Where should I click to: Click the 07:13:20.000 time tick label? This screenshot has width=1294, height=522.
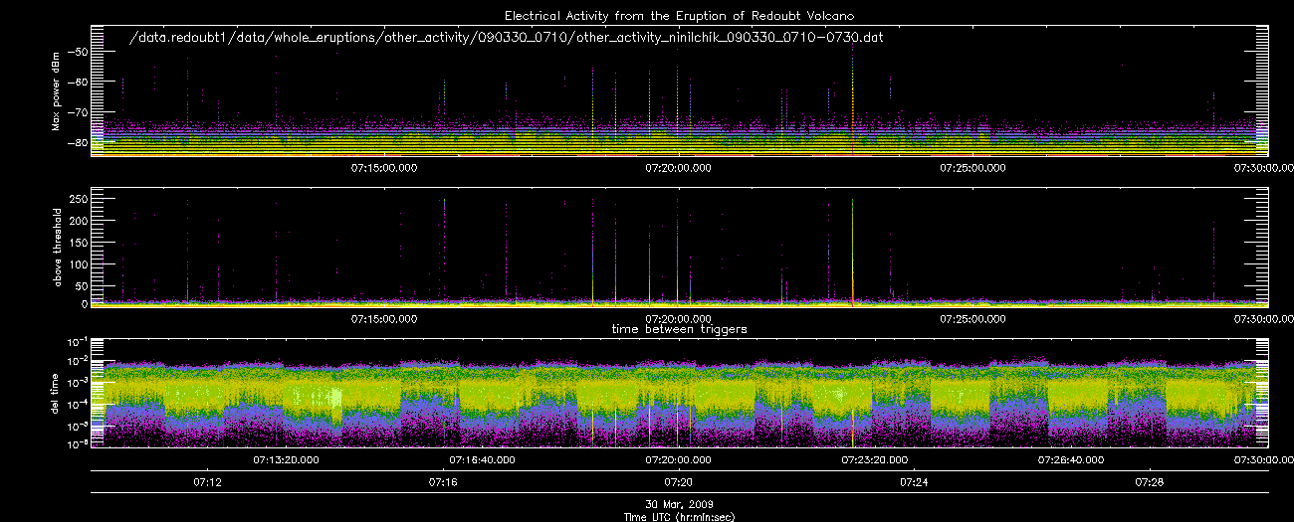coord(287,460)
